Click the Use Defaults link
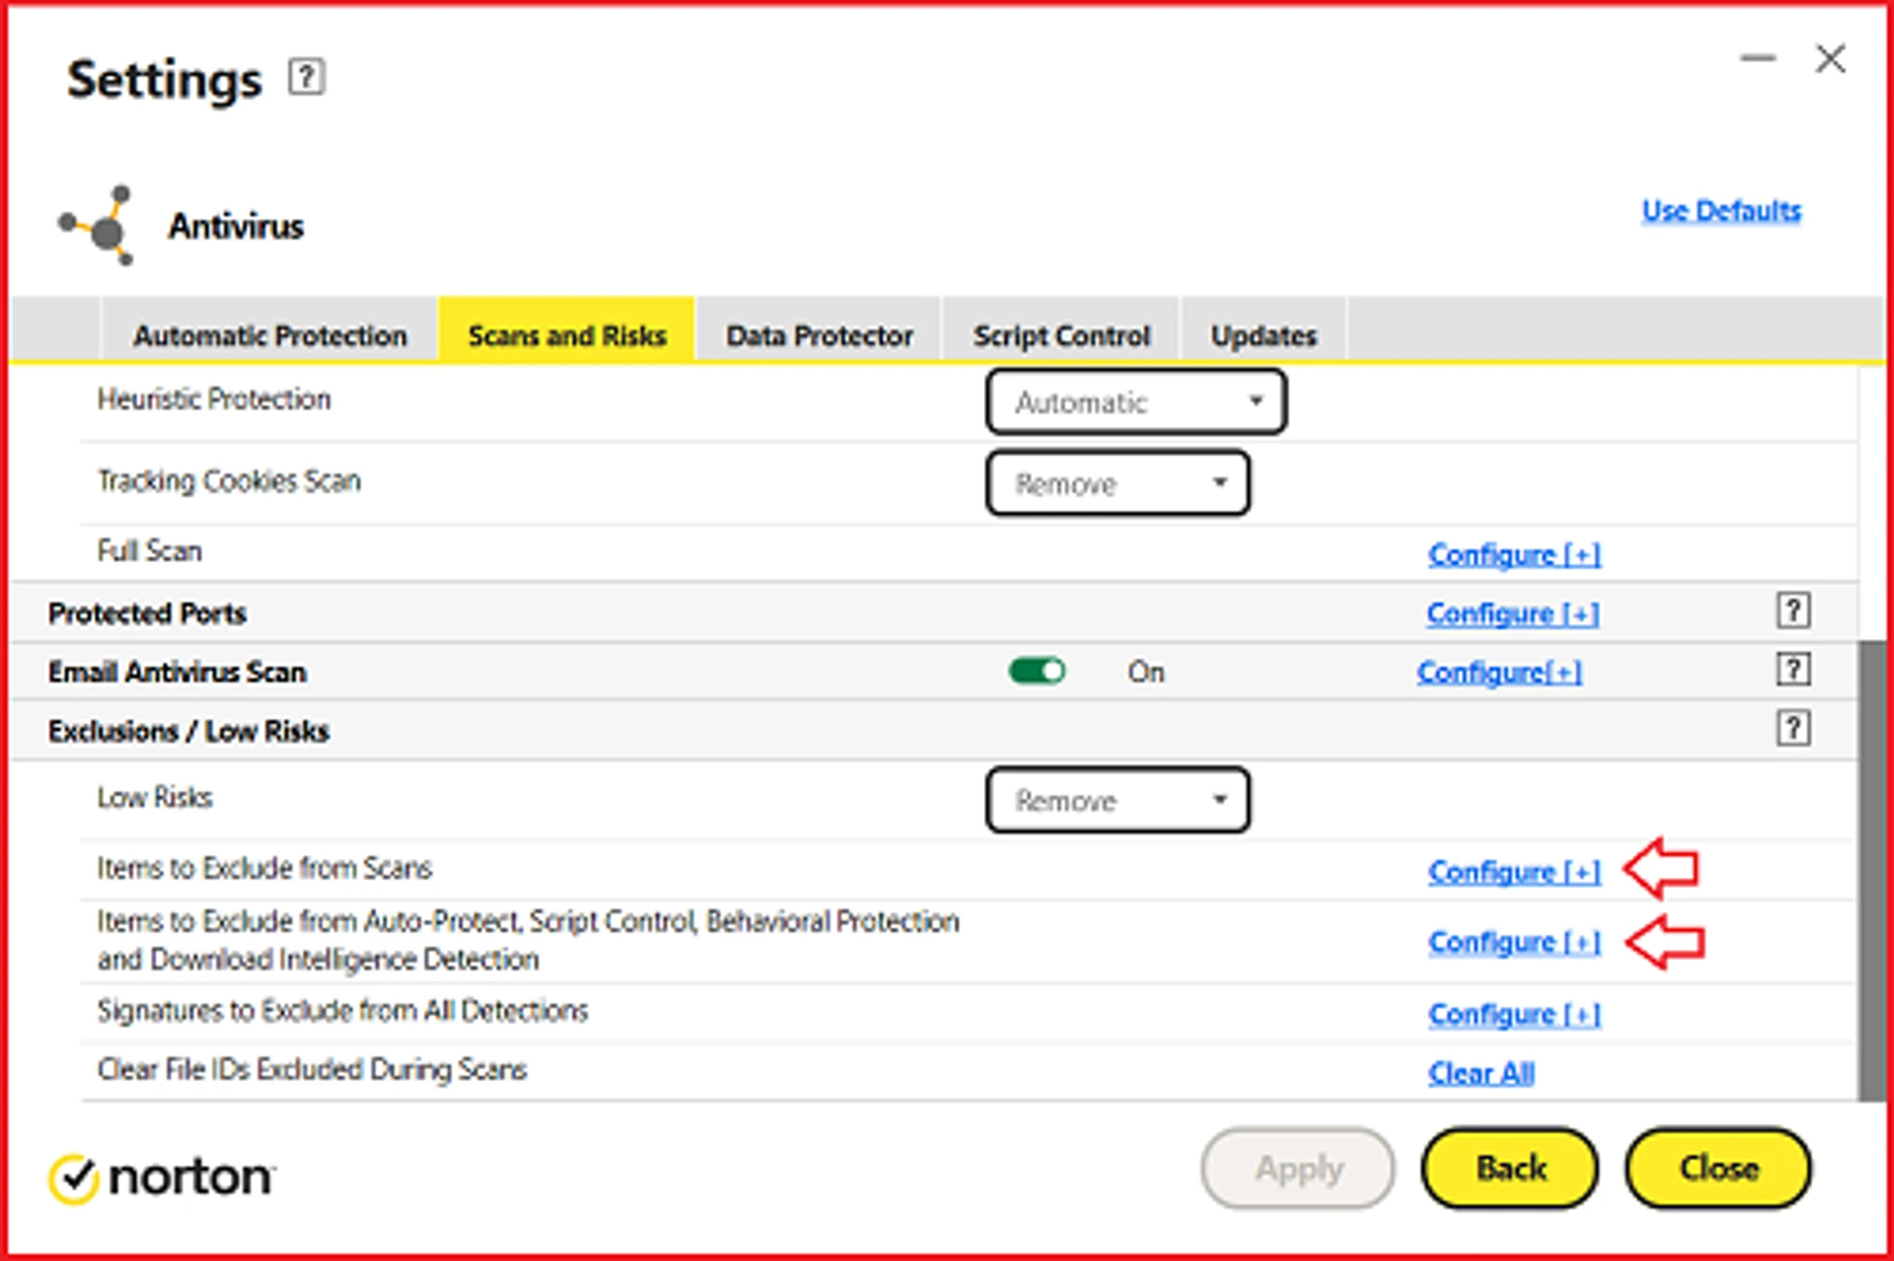This screenshot has height=1261, width=1894. click(1721, 210)
